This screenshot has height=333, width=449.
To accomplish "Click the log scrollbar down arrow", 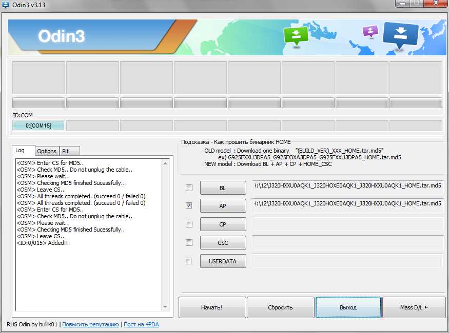I will (165, 307).
